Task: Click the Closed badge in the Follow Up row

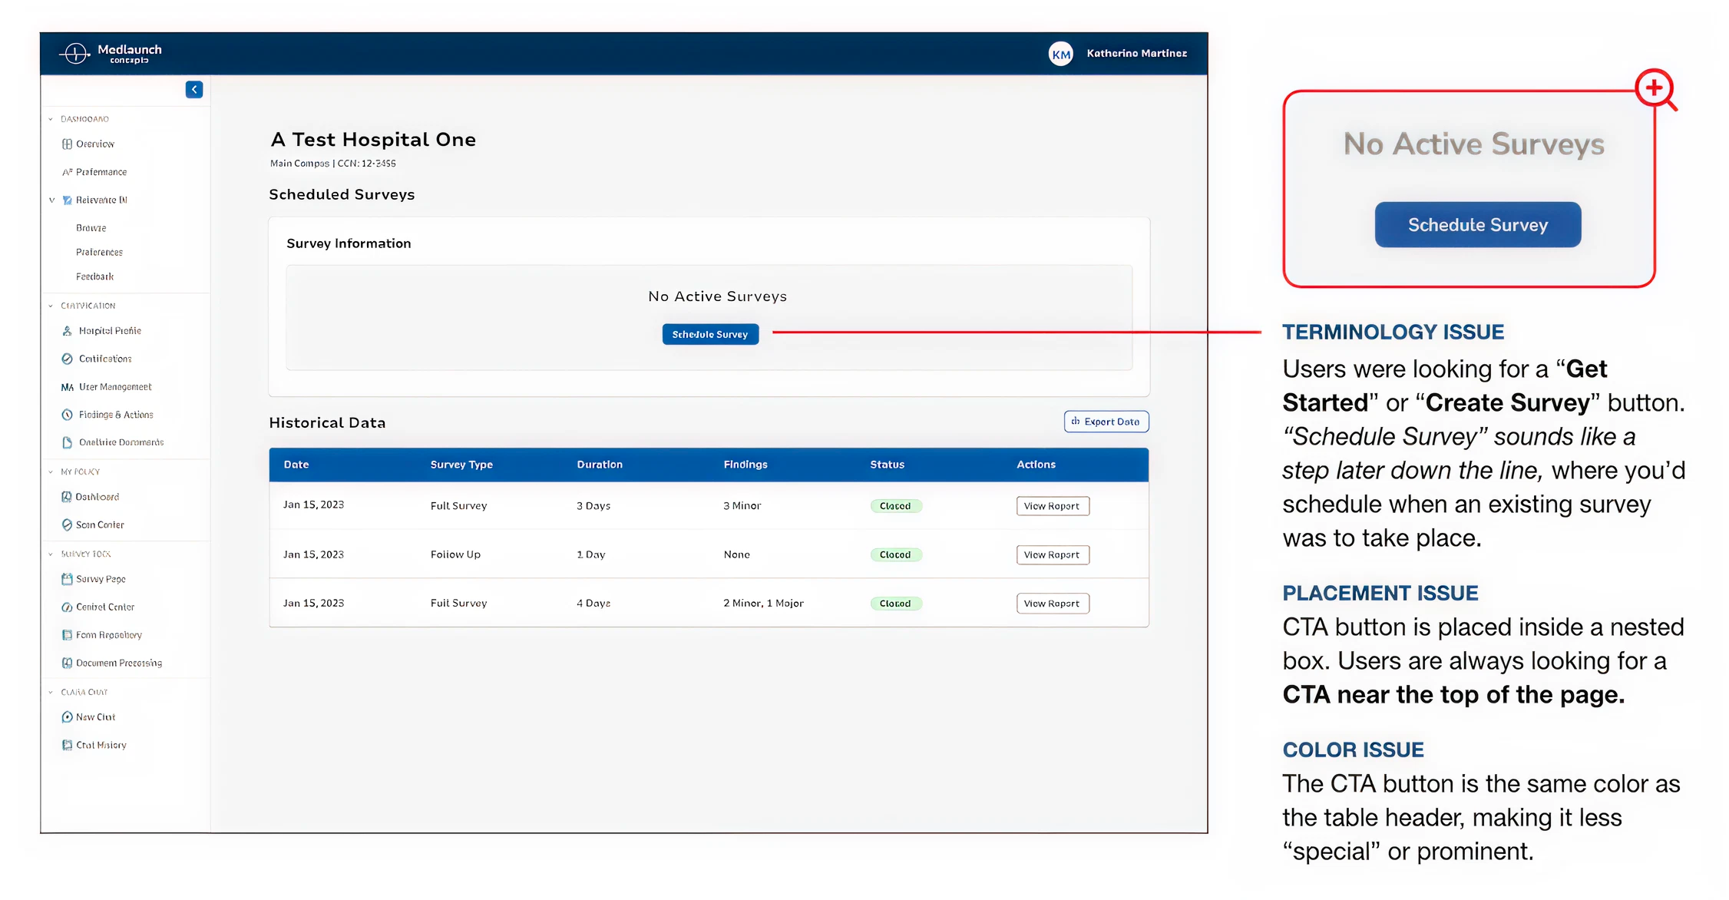Action: [x=896, y=555]
